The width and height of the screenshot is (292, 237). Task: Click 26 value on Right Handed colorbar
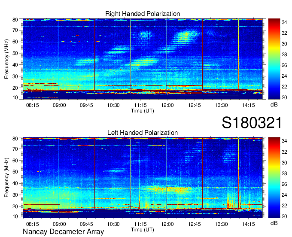(x=284, y=65)
